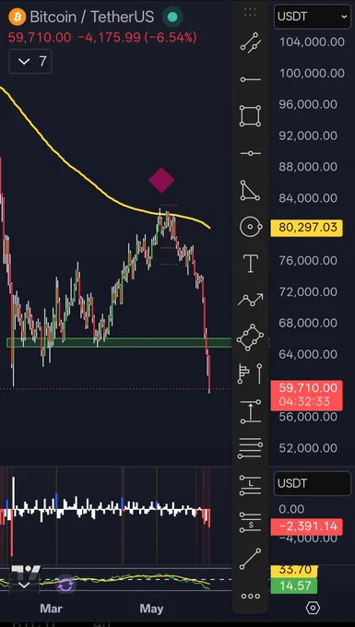
Task: Open the lower pane USDT dropdown
Action: [x=313, y=483]
